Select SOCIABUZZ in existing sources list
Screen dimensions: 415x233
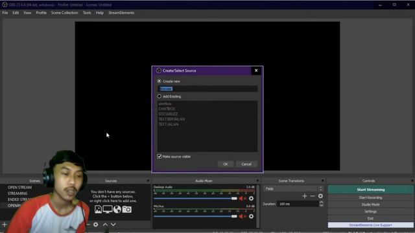click(169, 114)
